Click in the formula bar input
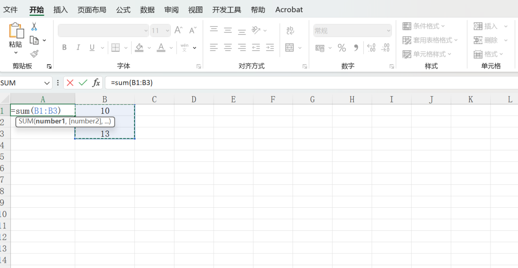The width and height of the screenshot is (518, 268). pos(311,83)
